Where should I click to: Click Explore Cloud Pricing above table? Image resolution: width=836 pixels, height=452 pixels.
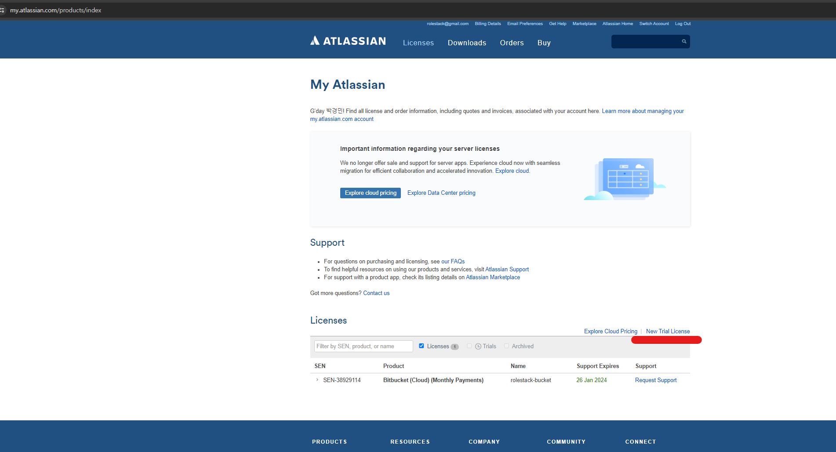pos(611,332)
